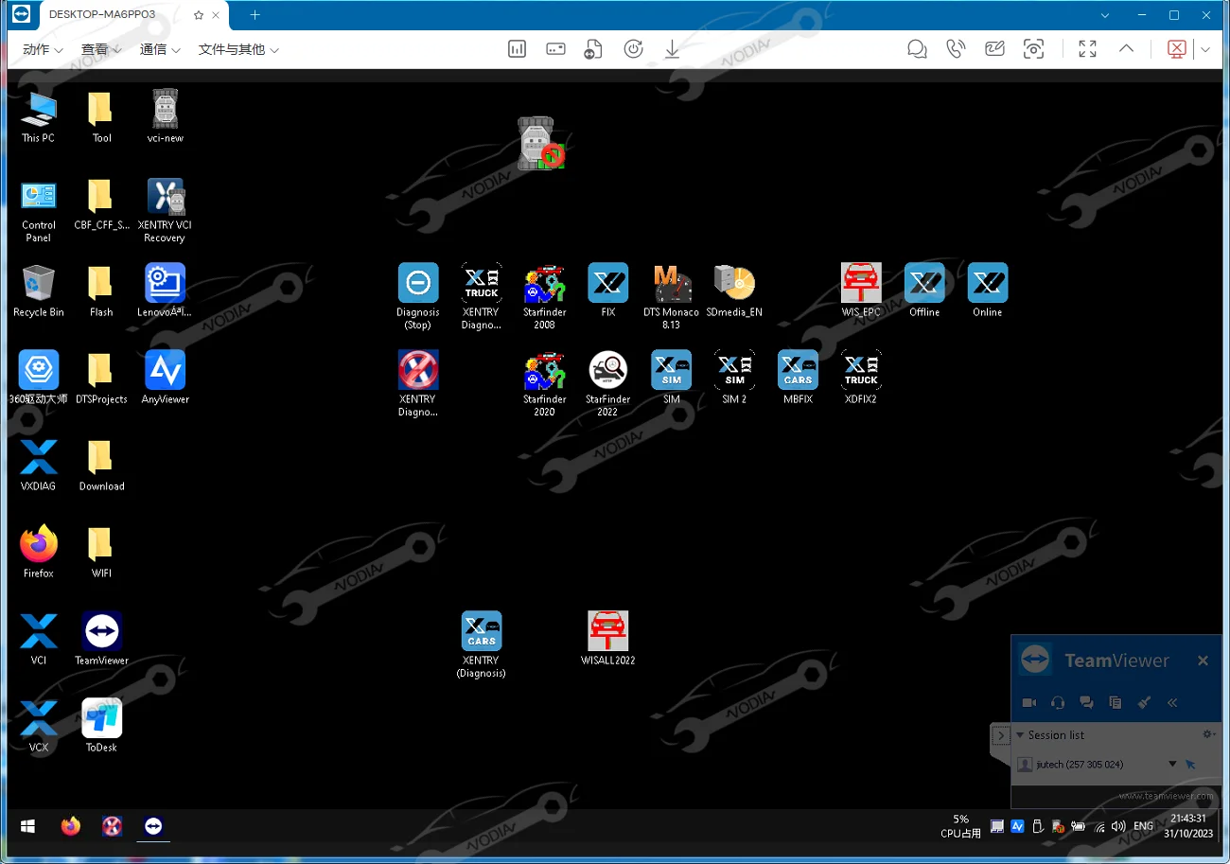Toggle favorite star on the DESKTOP-MA6PP03 tab
The width and height of the screenshot is (1230, 864).
pyautogui.click(x=198, y=15)
